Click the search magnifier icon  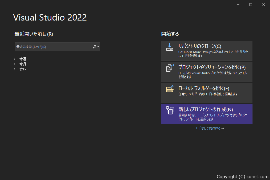94,47
